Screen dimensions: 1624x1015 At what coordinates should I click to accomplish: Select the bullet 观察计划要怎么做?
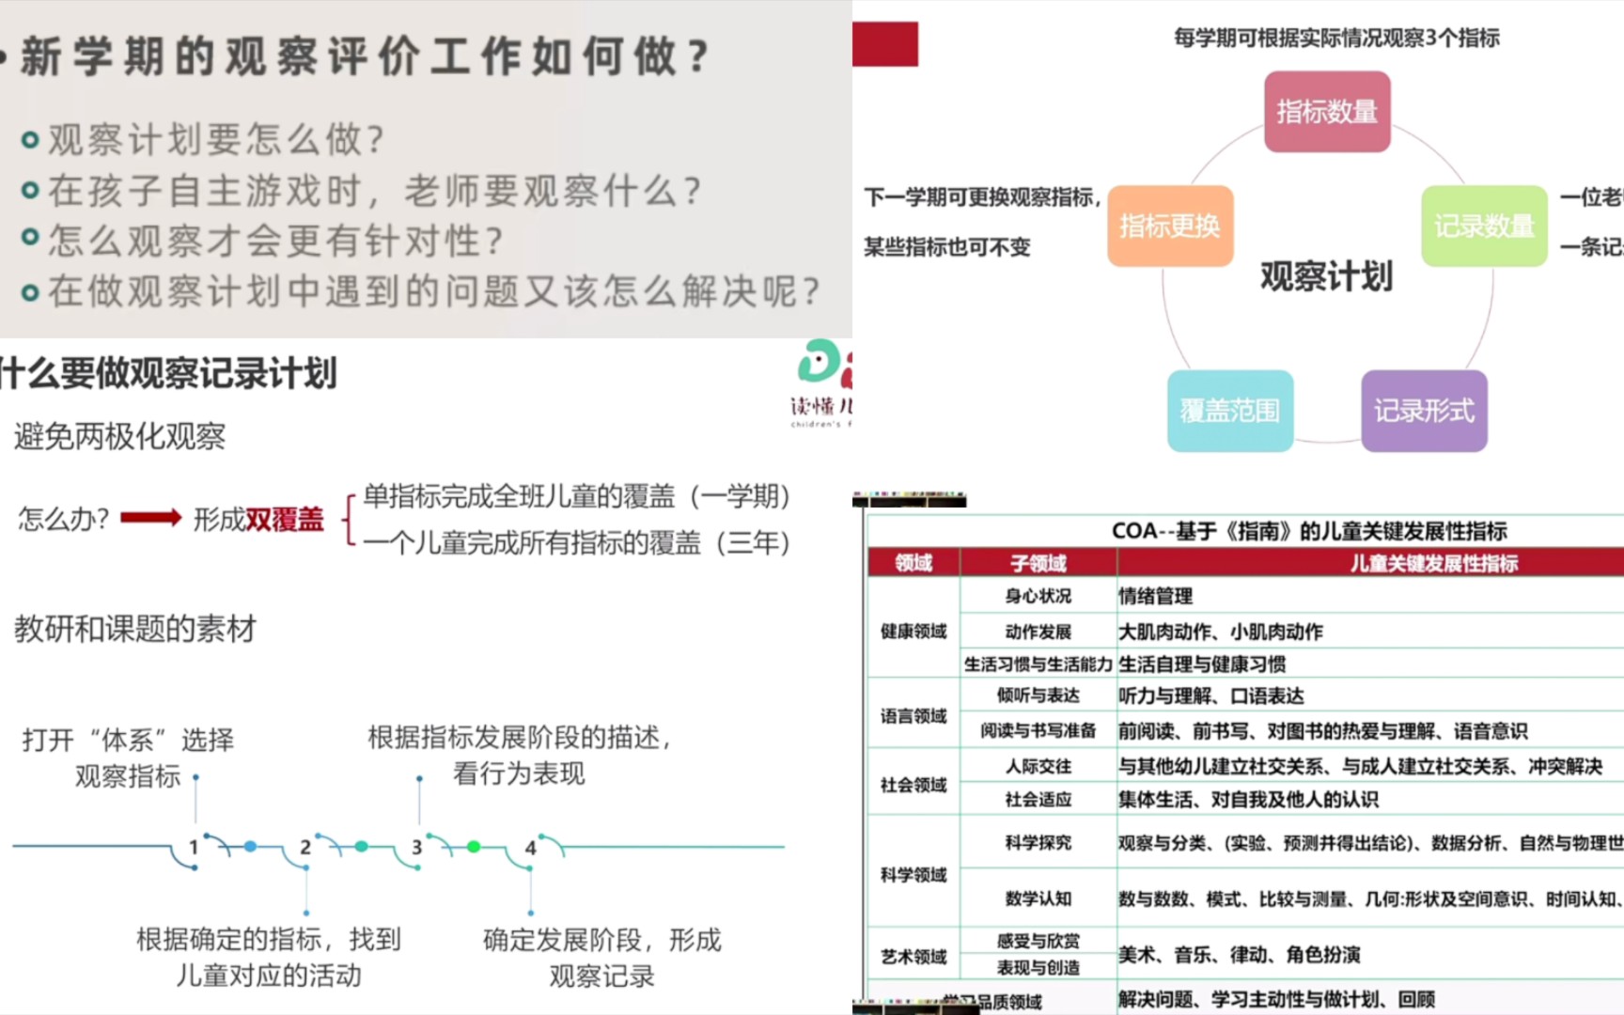click(x=216, y=140)
